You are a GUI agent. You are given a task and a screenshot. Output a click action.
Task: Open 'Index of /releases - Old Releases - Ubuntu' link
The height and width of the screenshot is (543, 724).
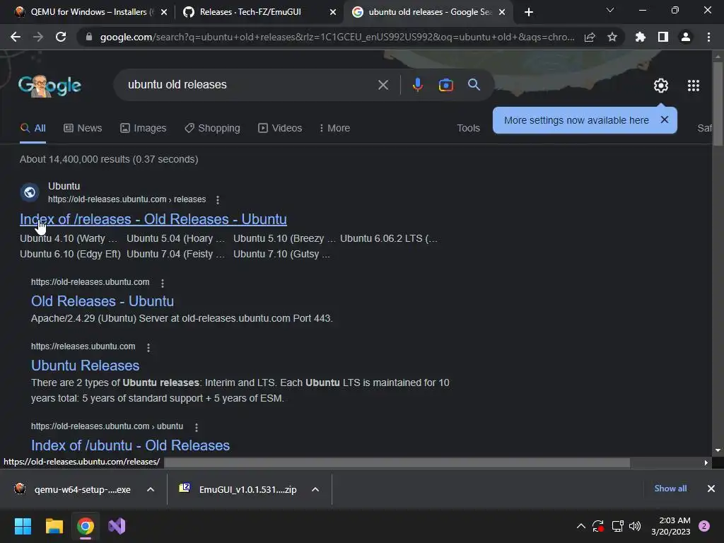click(153, 219)
